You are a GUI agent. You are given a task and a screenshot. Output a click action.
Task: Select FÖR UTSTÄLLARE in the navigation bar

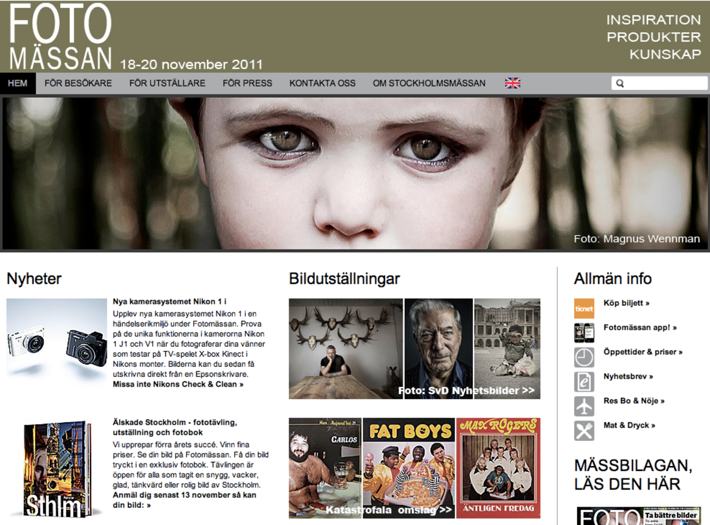click(x=167, y=83)
